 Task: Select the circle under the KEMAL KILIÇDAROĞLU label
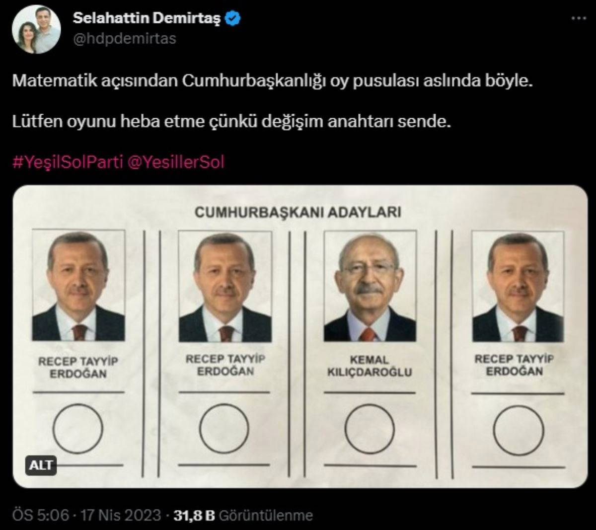click(369, 429)
